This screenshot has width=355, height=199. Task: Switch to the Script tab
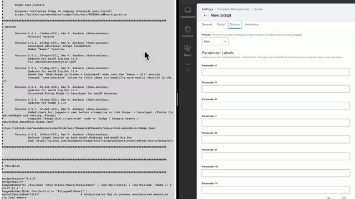[x=221, y=24]
